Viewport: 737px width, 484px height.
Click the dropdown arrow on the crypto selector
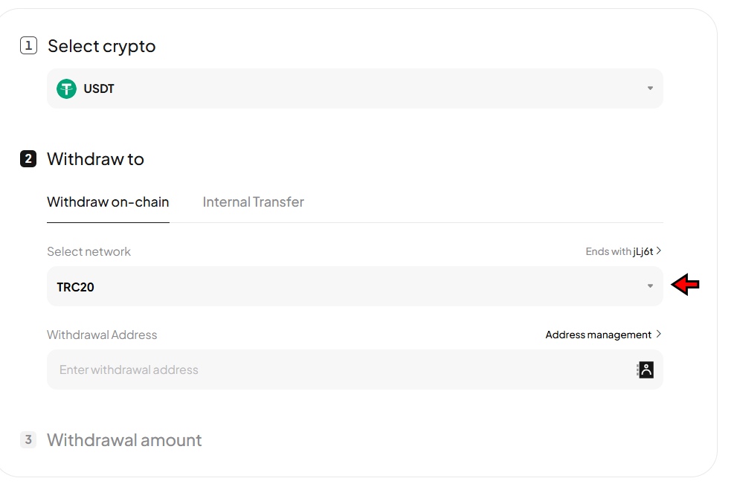(x=650, y=88)
